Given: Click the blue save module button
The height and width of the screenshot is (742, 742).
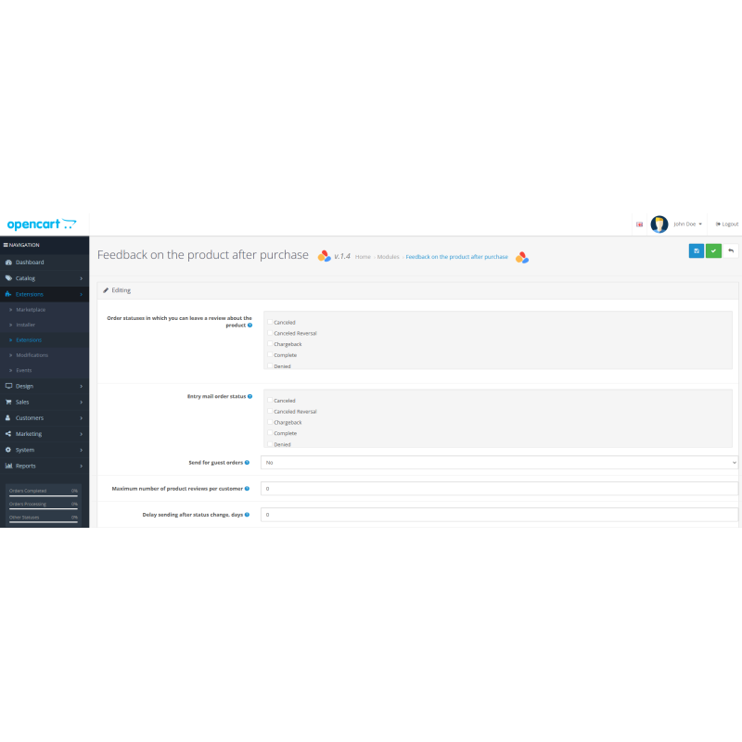Looking at the screenshot, I should pos(696,250).
